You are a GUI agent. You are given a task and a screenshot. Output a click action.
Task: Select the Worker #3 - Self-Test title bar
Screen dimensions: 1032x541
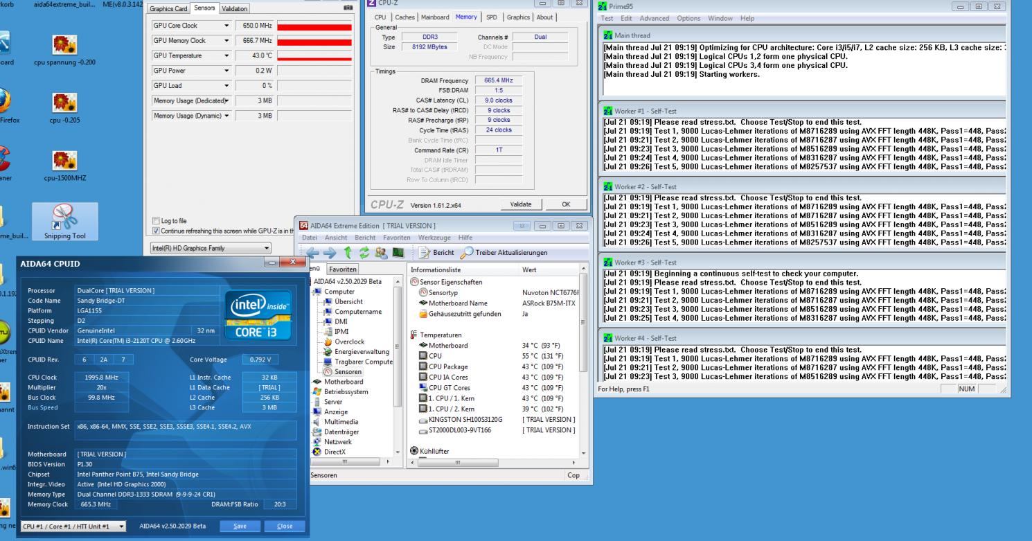tap(802, 263)
